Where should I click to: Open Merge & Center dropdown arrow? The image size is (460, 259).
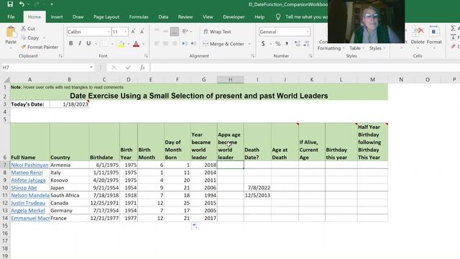coord(249,44)
